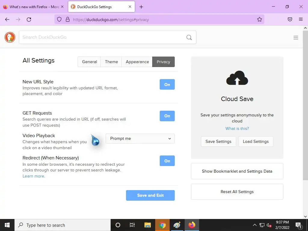Image resolution: width=308 pixels, height=231 pixels.
Task: Click the padlock site info icon
Action: tap(68, 19)
